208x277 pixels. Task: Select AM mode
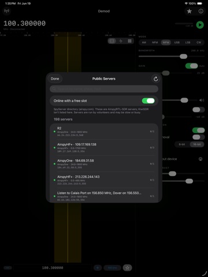144,42
